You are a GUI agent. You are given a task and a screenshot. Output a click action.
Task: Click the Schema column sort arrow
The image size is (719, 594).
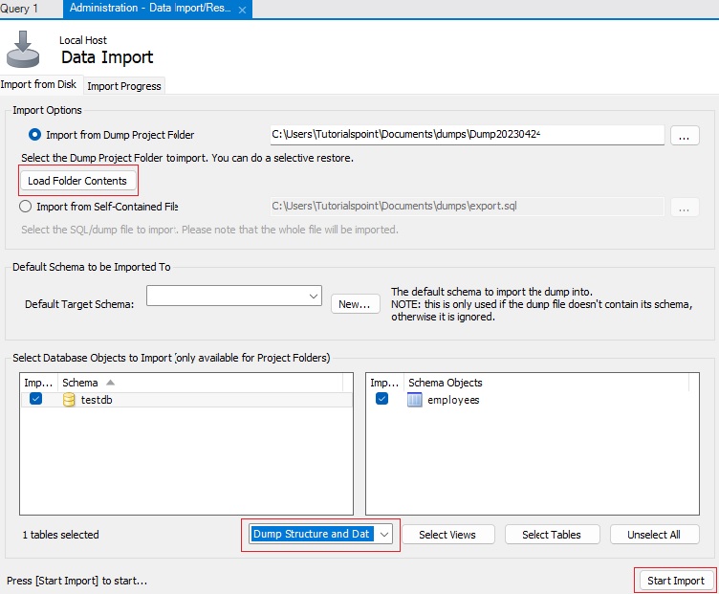(x=110, y=383)
